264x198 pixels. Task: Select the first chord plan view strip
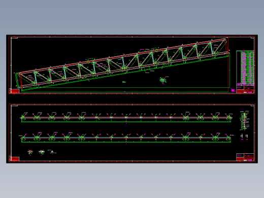pos(126,117)
